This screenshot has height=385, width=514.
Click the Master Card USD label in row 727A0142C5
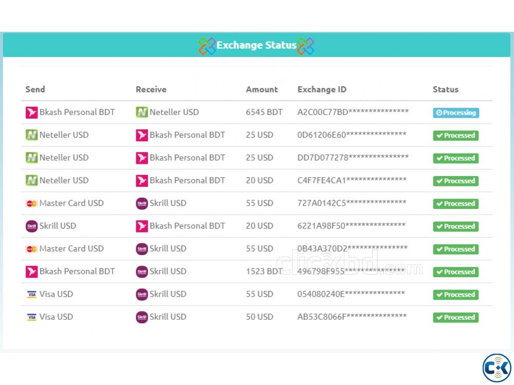[71, 203]
